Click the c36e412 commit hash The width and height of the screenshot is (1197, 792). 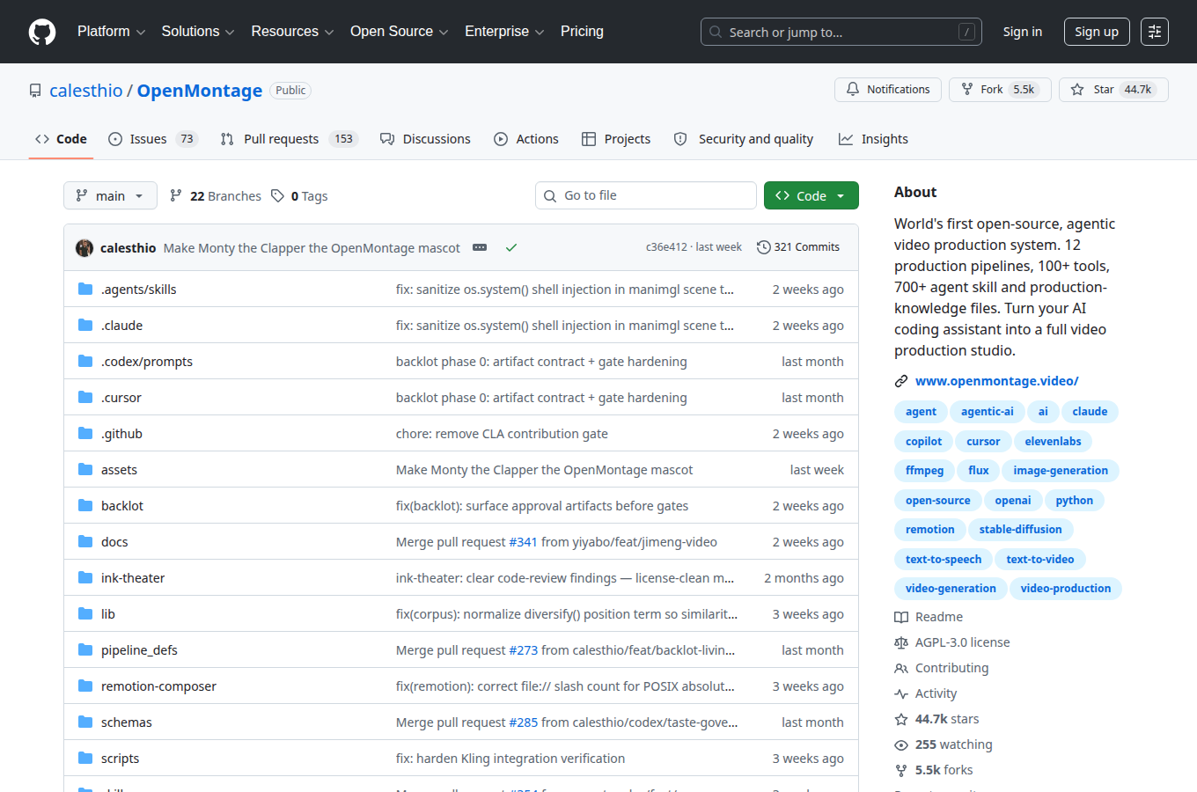click(x=666, y=247)
